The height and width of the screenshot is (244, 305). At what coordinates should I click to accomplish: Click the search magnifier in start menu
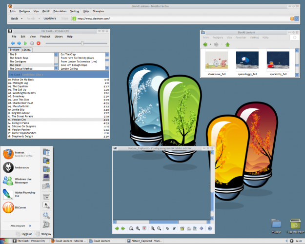46,215
